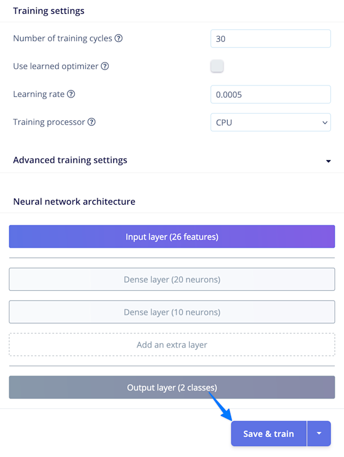Open dropdown arrow beside Save & train
The height and width of the screenshot is (457, 344).
tap(319, 434)
